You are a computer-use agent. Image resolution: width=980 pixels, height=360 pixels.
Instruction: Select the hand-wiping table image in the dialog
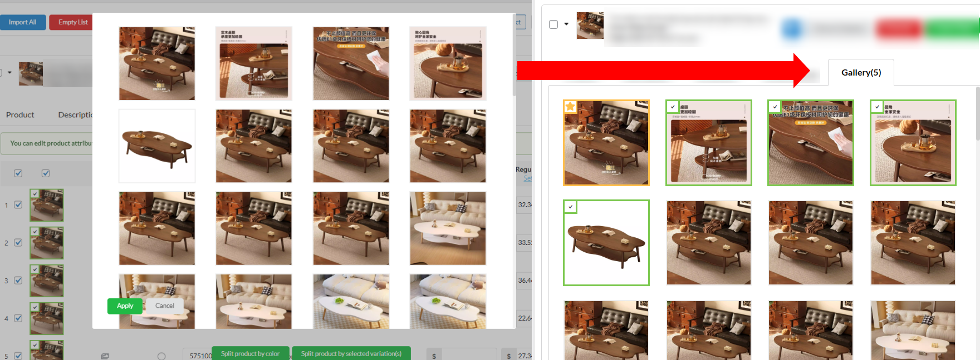[351, 63]
